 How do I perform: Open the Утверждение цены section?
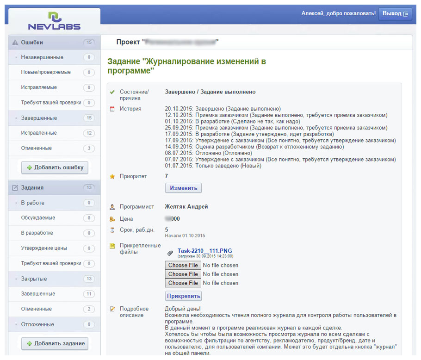pos(43,248)
